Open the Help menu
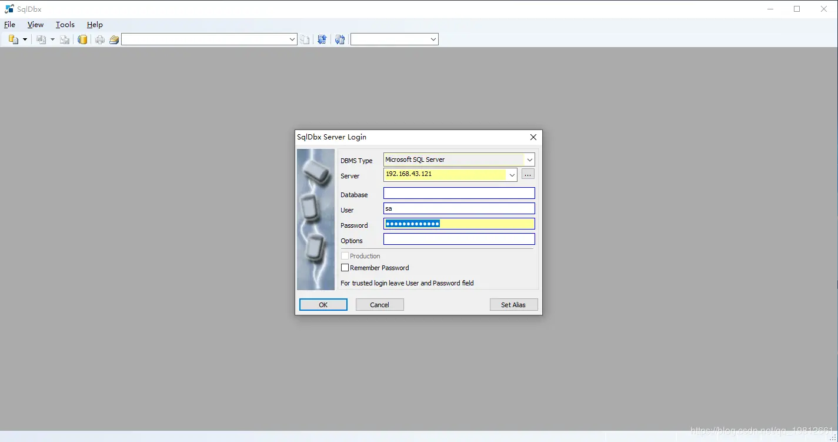 point(95,25)
